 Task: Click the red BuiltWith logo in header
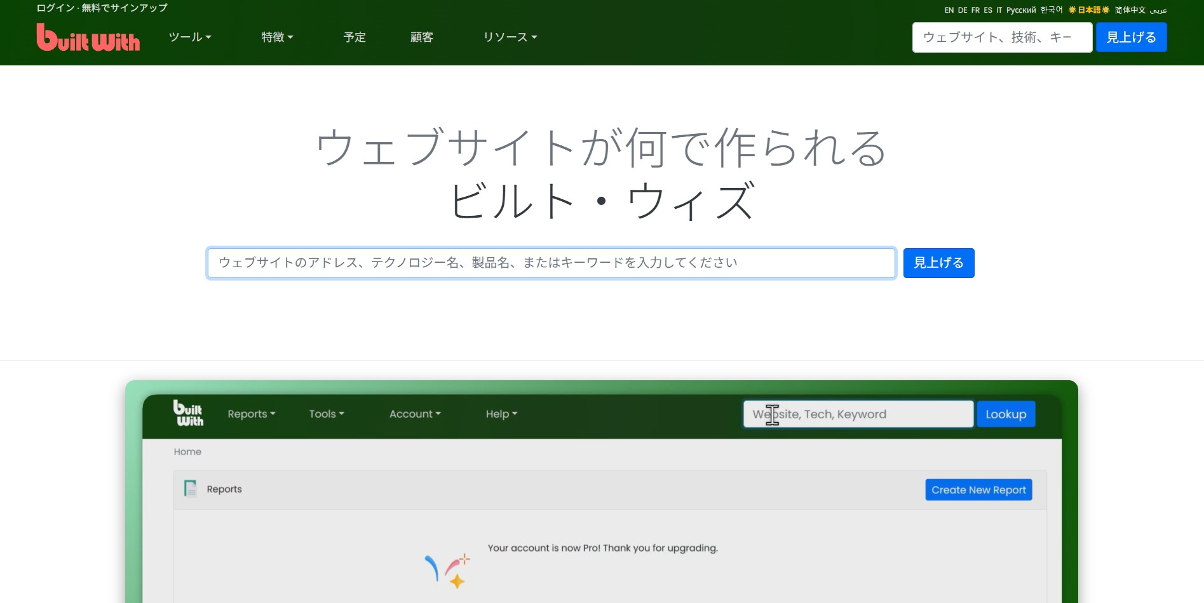pos(88,37)
